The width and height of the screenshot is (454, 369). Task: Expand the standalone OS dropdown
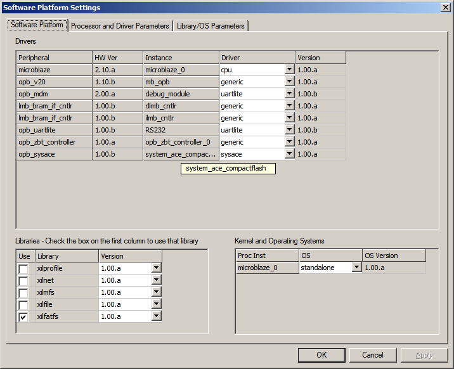[356, 268]
